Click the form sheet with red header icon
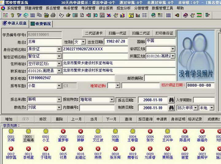The height and width of the screenshot is (164, 221). point(102,15)
